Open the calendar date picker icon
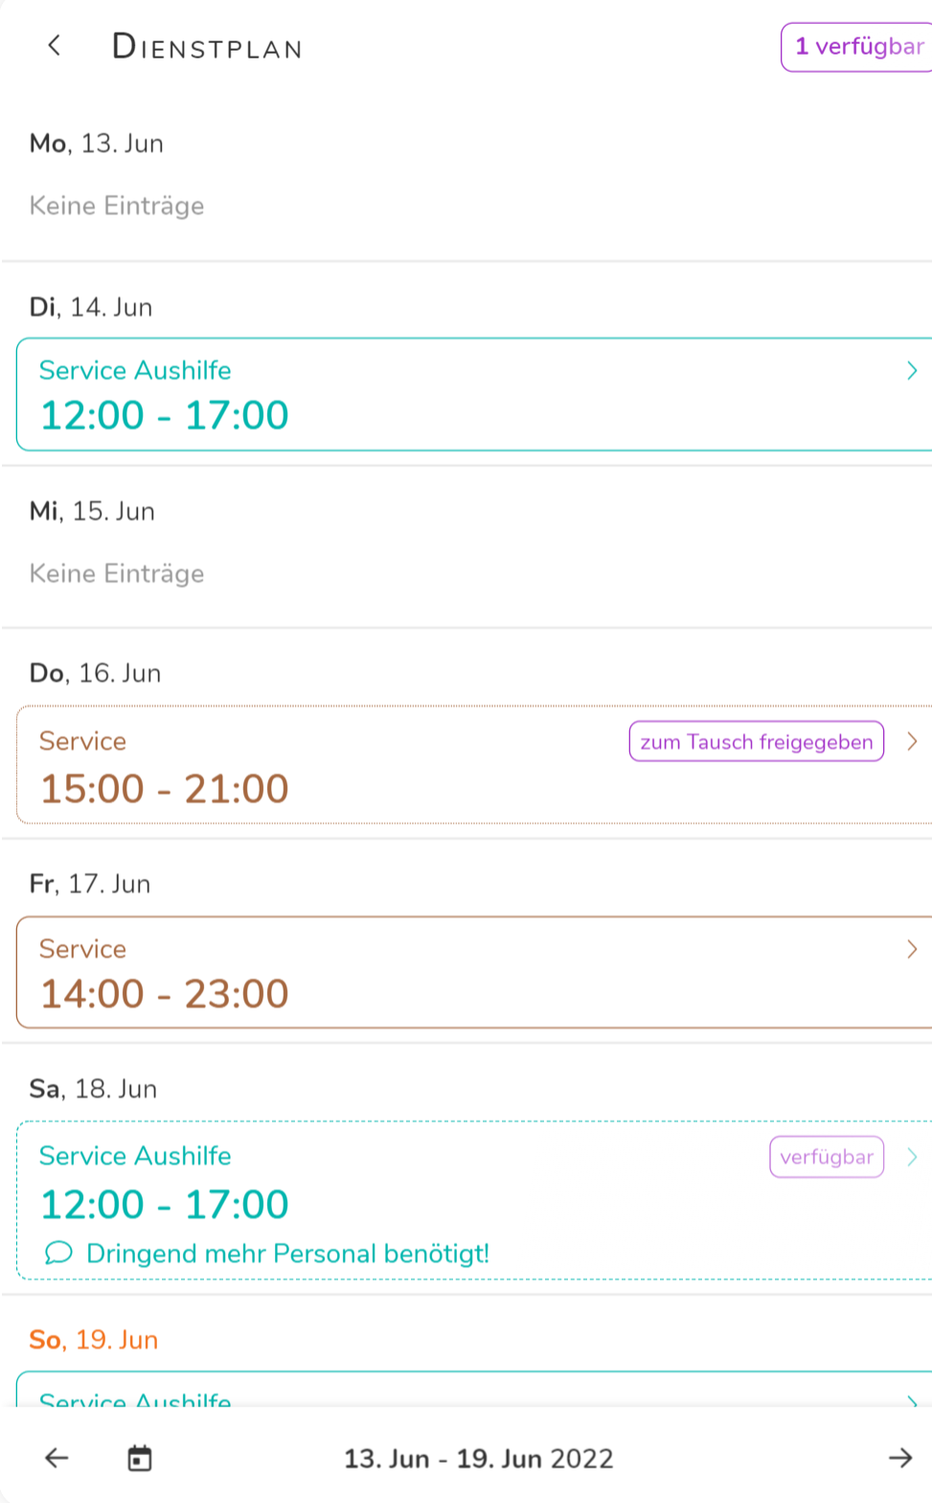 coord(140,1458)
